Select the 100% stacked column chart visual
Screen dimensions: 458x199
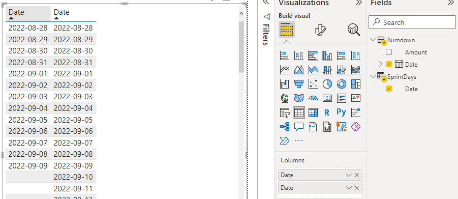(356, 55)
